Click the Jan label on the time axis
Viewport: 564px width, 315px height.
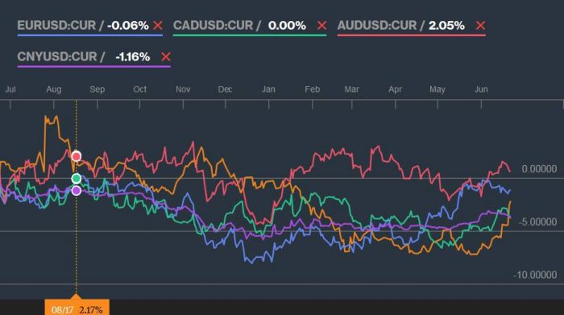[268, 89]
